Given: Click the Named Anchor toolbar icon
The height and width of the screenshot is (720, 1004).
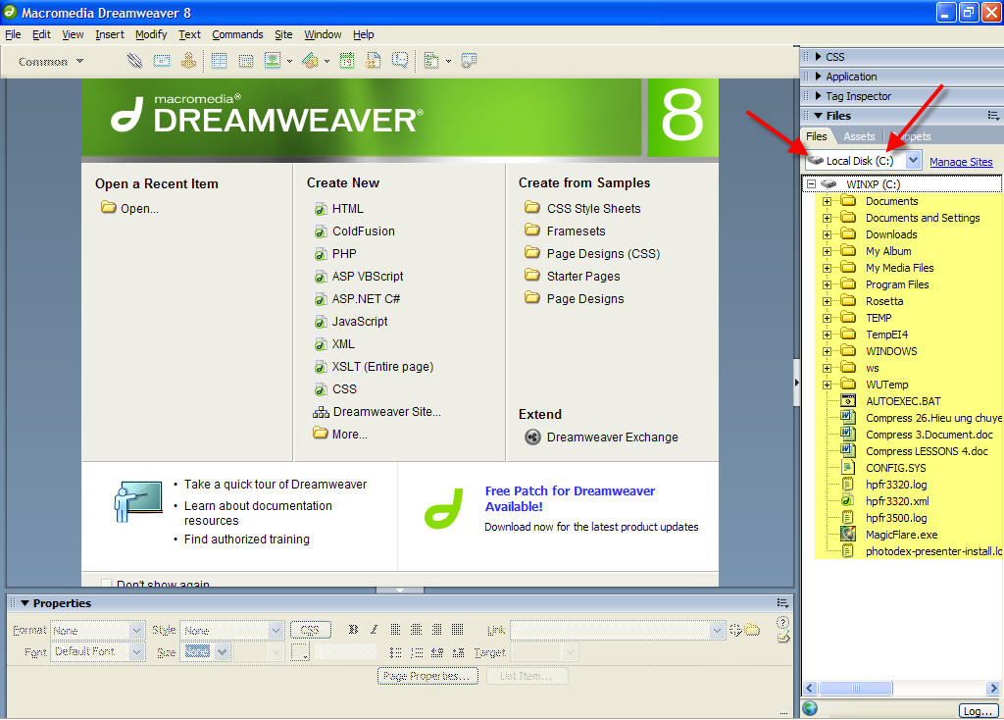Looking at the screenshot, I should tap(188, 61).
